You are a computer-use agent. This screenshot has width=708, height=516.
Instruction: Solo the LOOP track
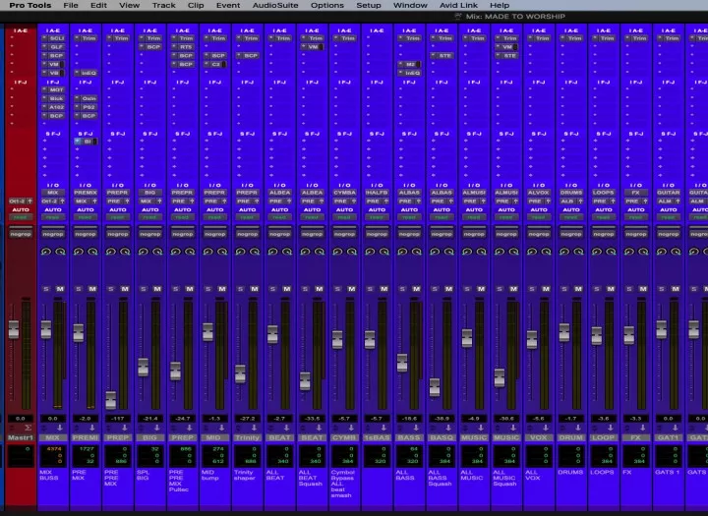point(597,289)
